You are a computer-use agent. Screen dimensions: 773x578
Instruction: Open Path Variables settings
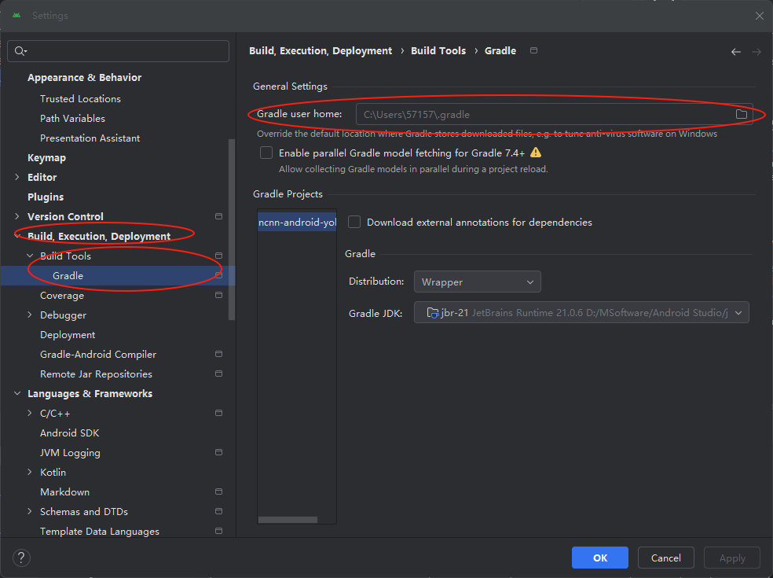click(72, 119)
